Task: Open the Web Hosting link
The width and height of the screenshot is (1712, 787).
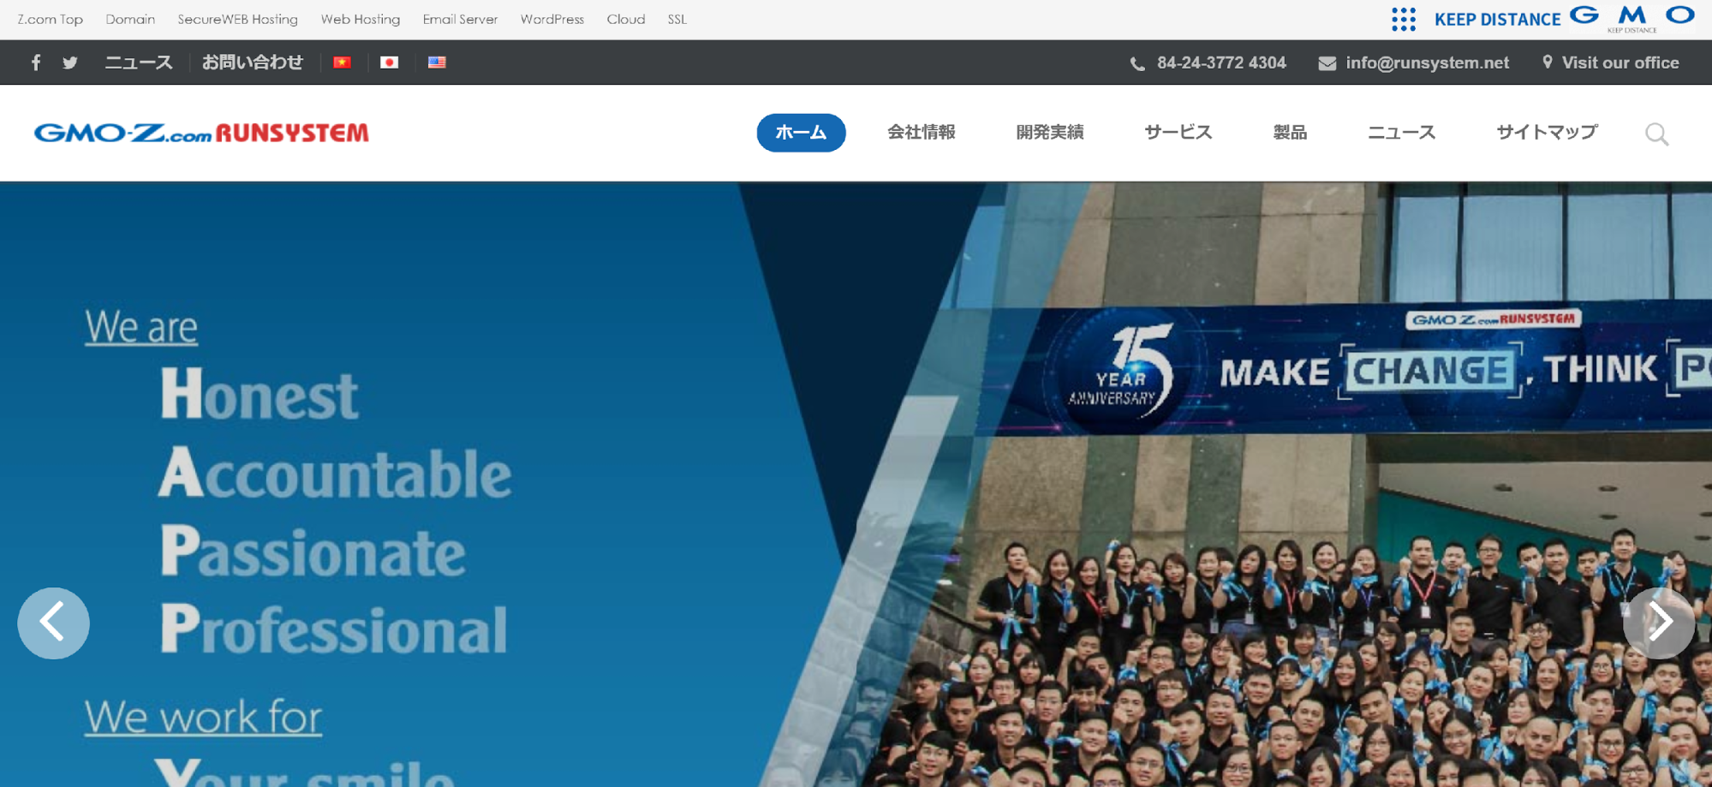Action: click(361, 19)
